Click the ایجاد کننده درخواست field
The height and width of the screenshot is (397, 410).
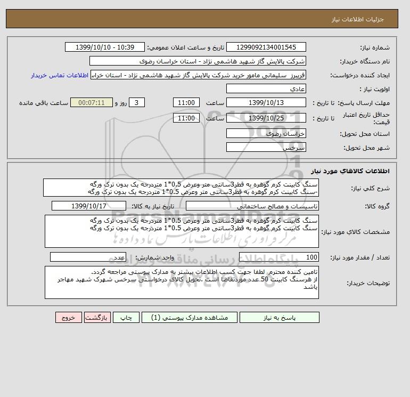(x=198, y=75)
